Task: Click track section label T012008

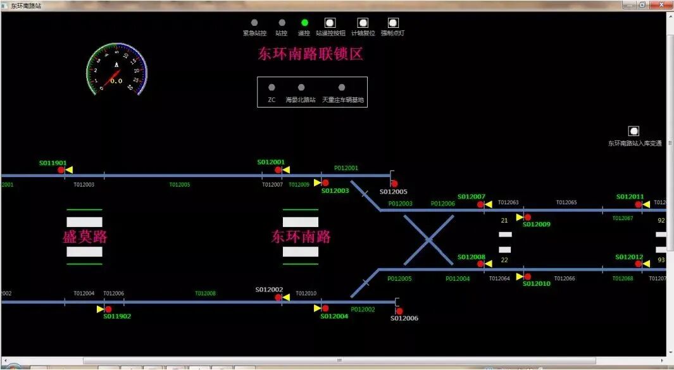Action: point(206,293)
